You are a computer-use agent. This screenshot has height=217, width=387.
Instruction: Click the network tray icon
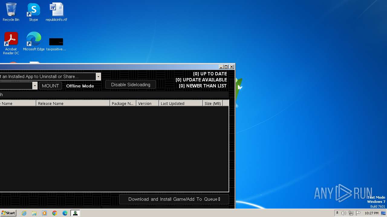pos(351,213)
